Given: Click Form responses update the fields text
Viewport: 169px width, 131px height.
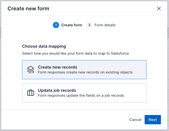Looking at the screenshot, I should [81, 95].
